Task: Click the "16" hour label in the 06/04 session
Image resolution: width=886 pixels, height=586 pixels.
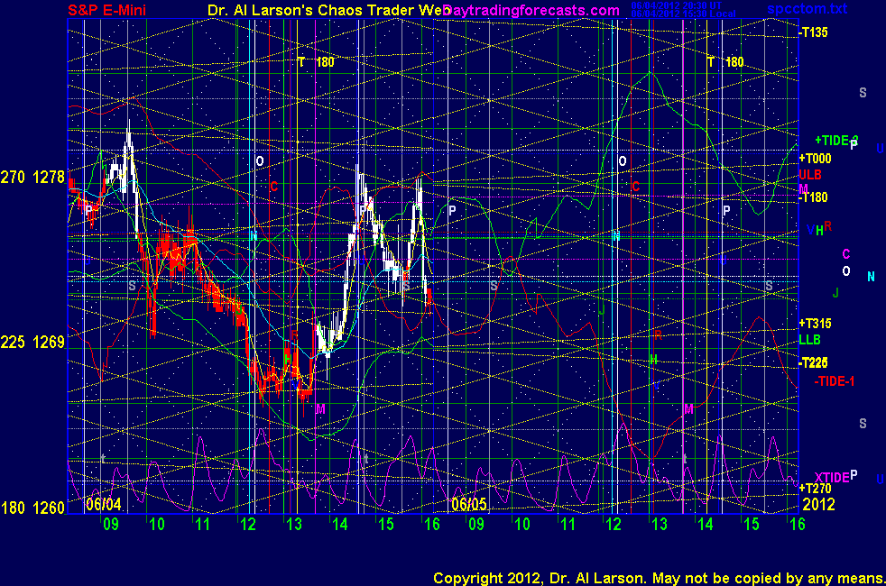Action: click(x=431, y=525)
